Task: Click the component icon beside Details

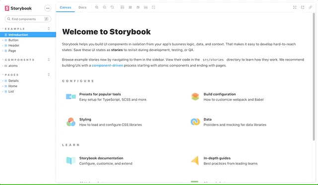Action: pyautogui.click(x=5, y=81)
